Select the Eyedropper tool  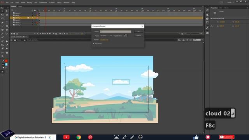(7, 45)
